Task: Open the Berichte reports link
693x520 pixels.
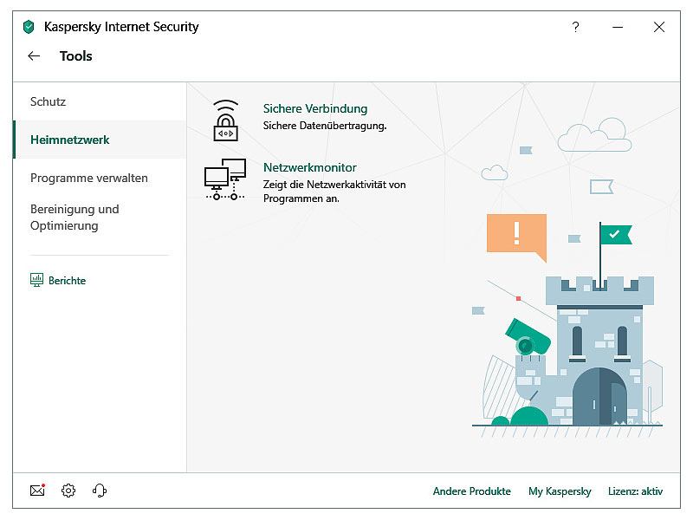Action: [x=67, y=281]
